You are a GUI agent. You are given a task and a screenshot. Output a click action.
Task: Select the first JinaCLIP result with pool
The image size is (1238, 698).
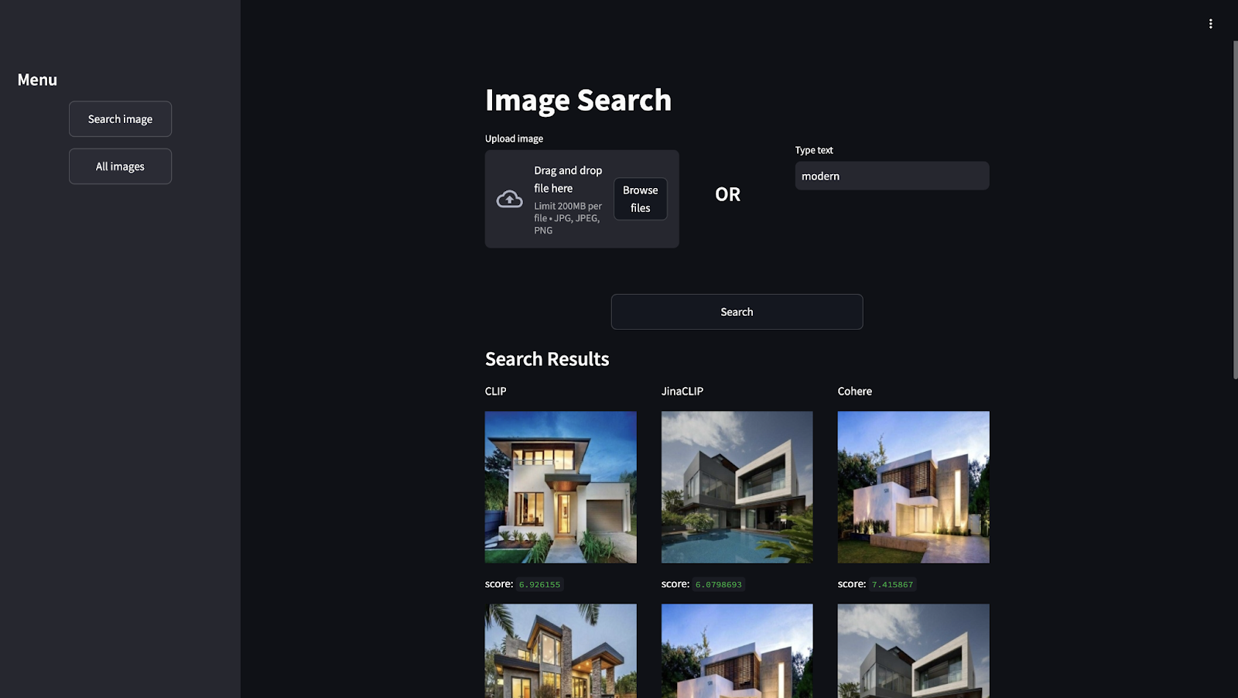[x=737, y=487]
